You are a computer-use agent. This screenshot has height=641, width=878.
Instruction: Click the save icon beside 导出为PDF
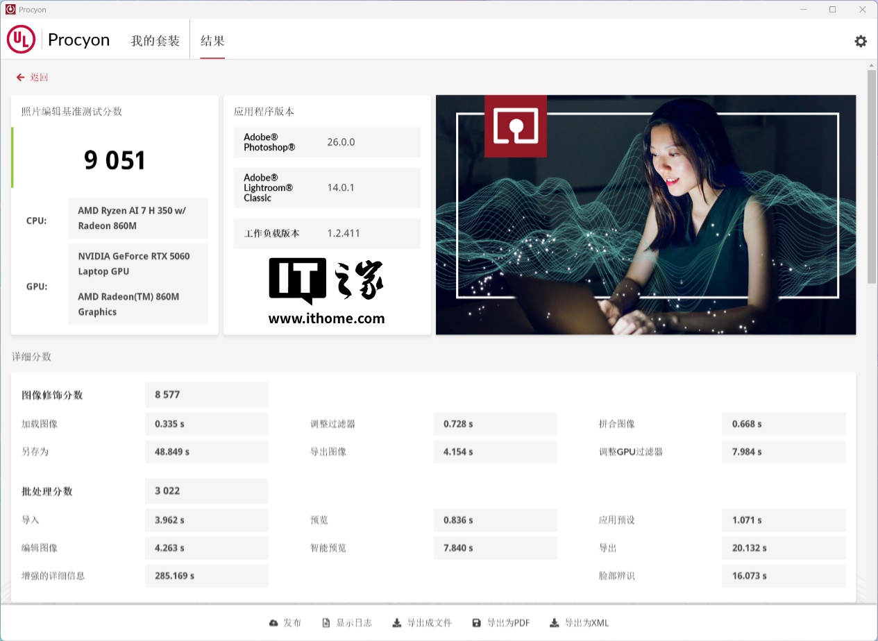pos(476,622)
